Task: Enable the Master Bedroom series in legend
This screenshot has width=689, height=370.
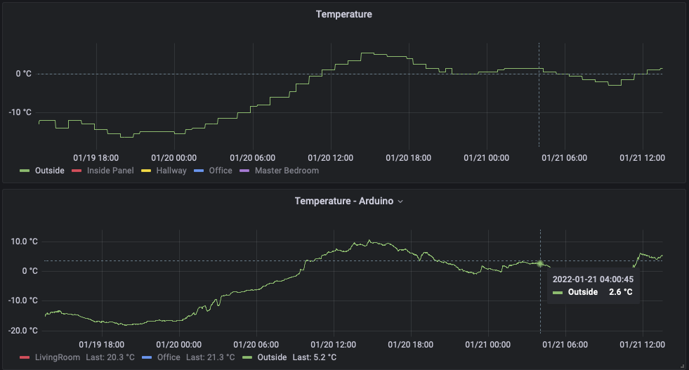Action: 286,171
